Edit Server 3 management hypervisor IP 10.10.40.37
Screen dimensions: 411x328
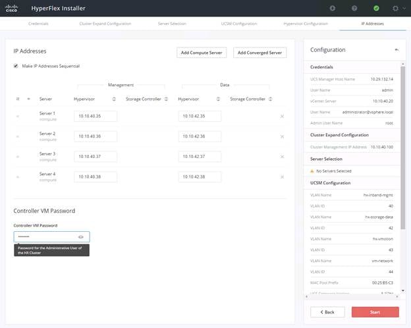[96, 157]
